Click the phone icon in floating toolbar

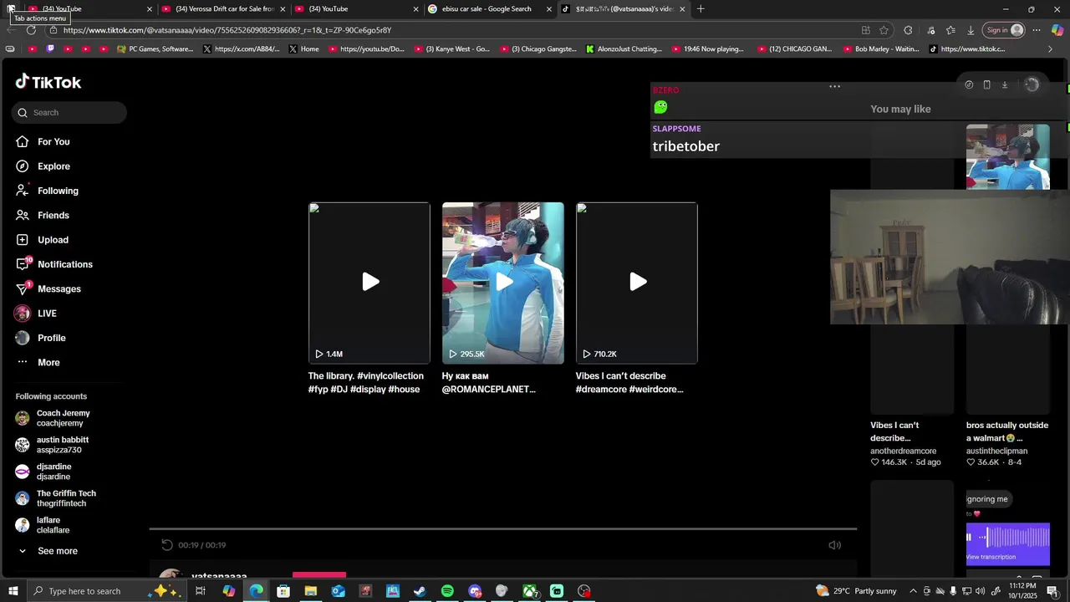(986, 84)
